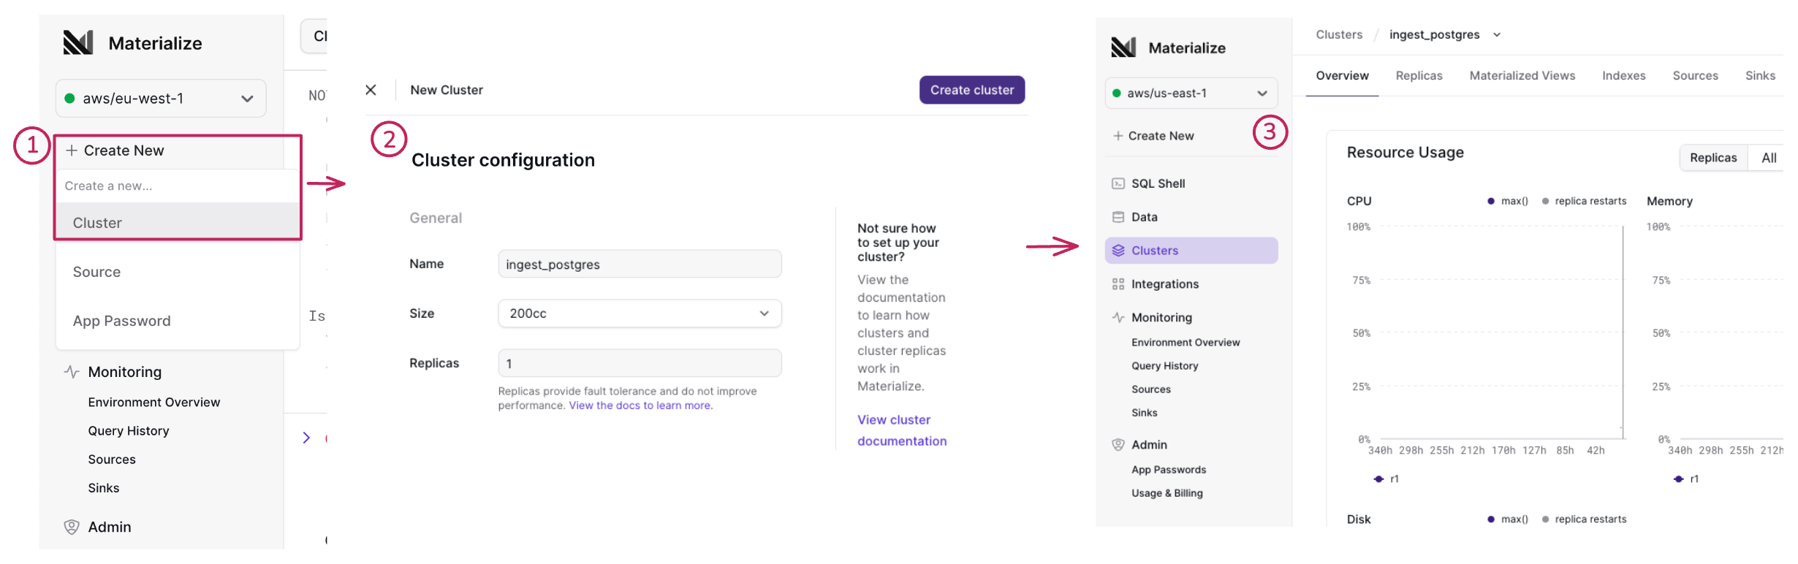This screenshot has width=1798, height=564.
Task: Click the SQL Shell terminal icon
Action: click(x=1118, y=183)
